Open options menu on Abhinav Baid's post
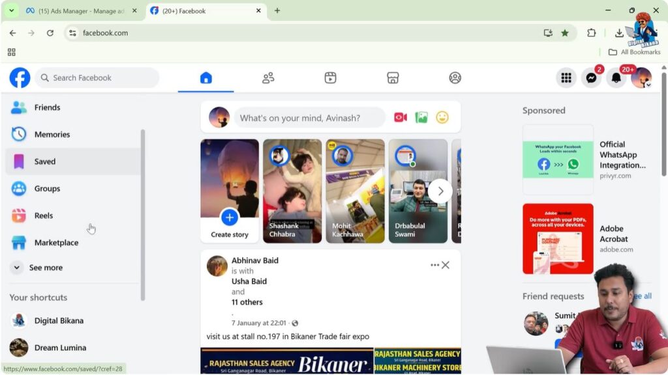 click(x=435, y=265)
